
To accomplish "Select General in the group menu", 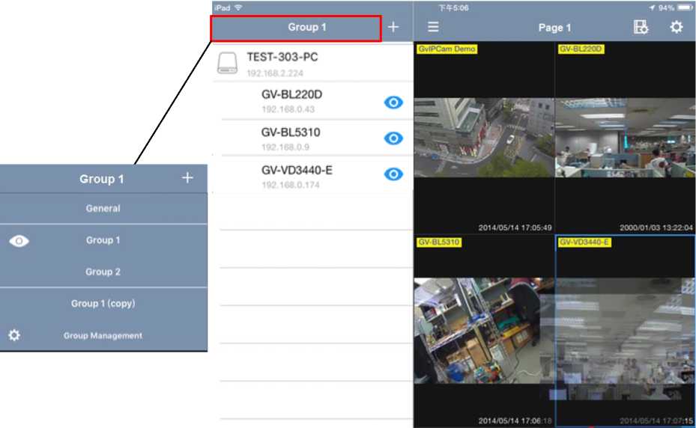I will (x=103, y=209).
